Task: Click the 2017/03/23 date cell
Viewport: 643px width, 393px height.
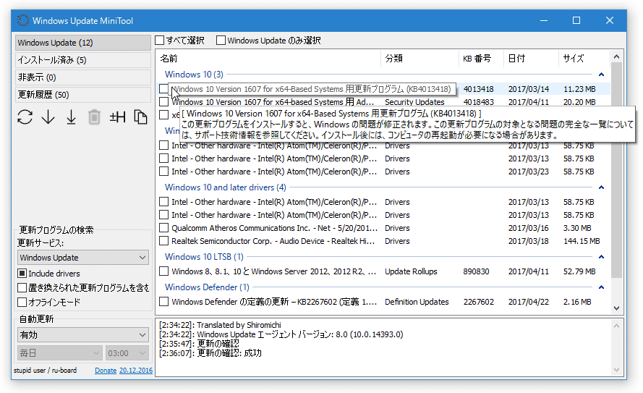Action: pyautogui.click(x=528, y=172)
